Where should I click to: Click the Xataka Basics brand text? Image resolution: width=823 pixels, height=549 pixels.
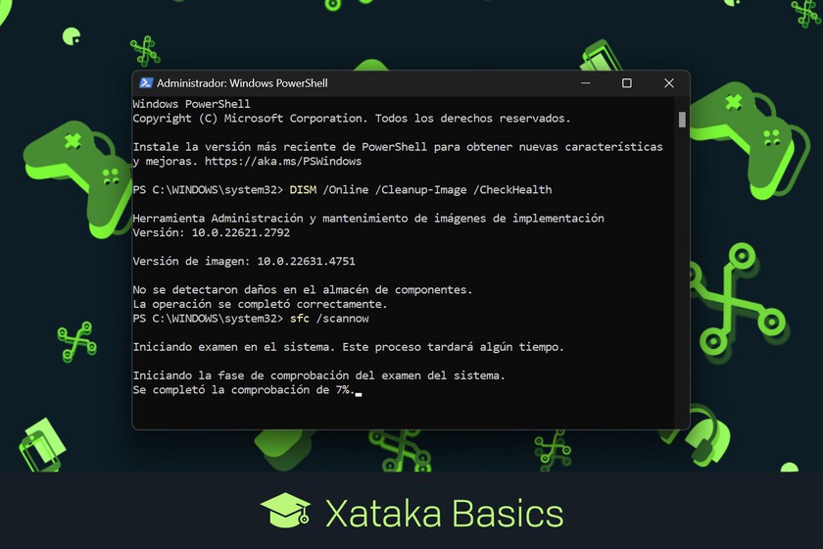pyautogui.click(x=444, y=514)
